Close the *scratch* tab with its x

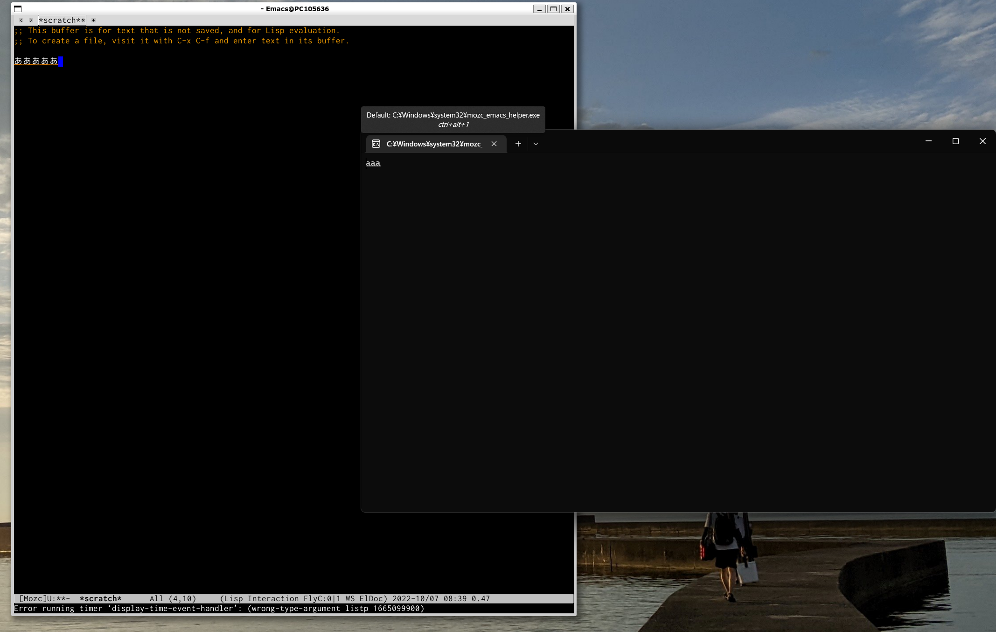[82, 20]
